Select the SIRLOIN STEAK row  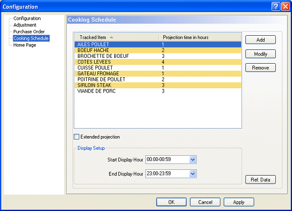point(158,85)
